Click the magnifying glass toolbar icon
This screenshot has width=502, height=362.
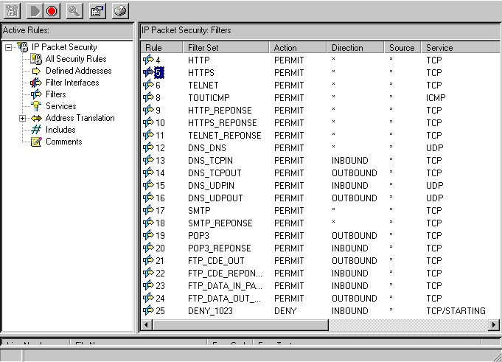(74, 10)
